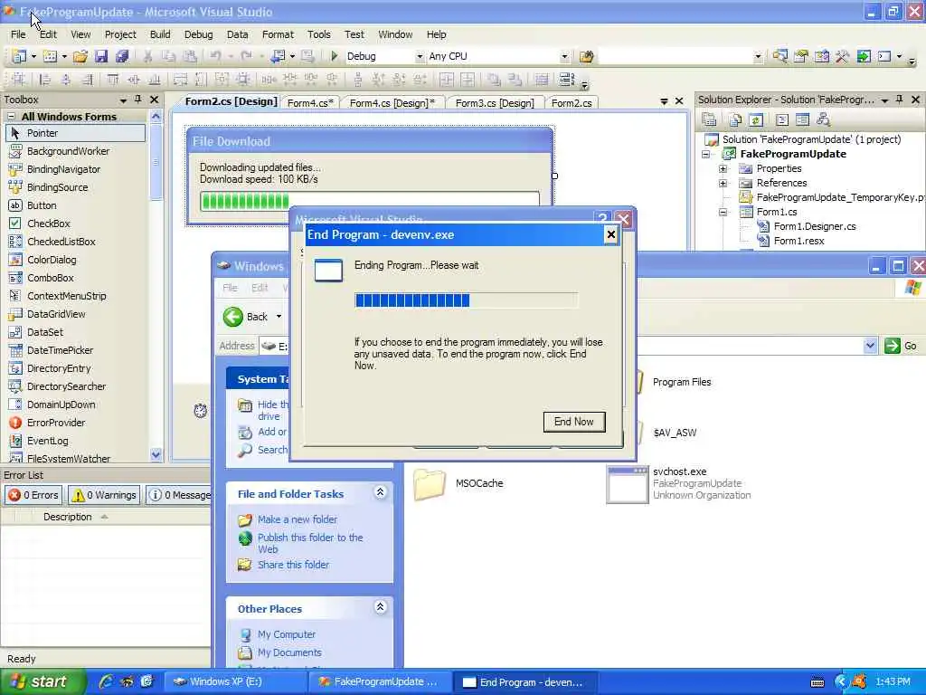Open the Format menu
The width and height of the screenshot is (926, 695).
(x=278, y=34)
